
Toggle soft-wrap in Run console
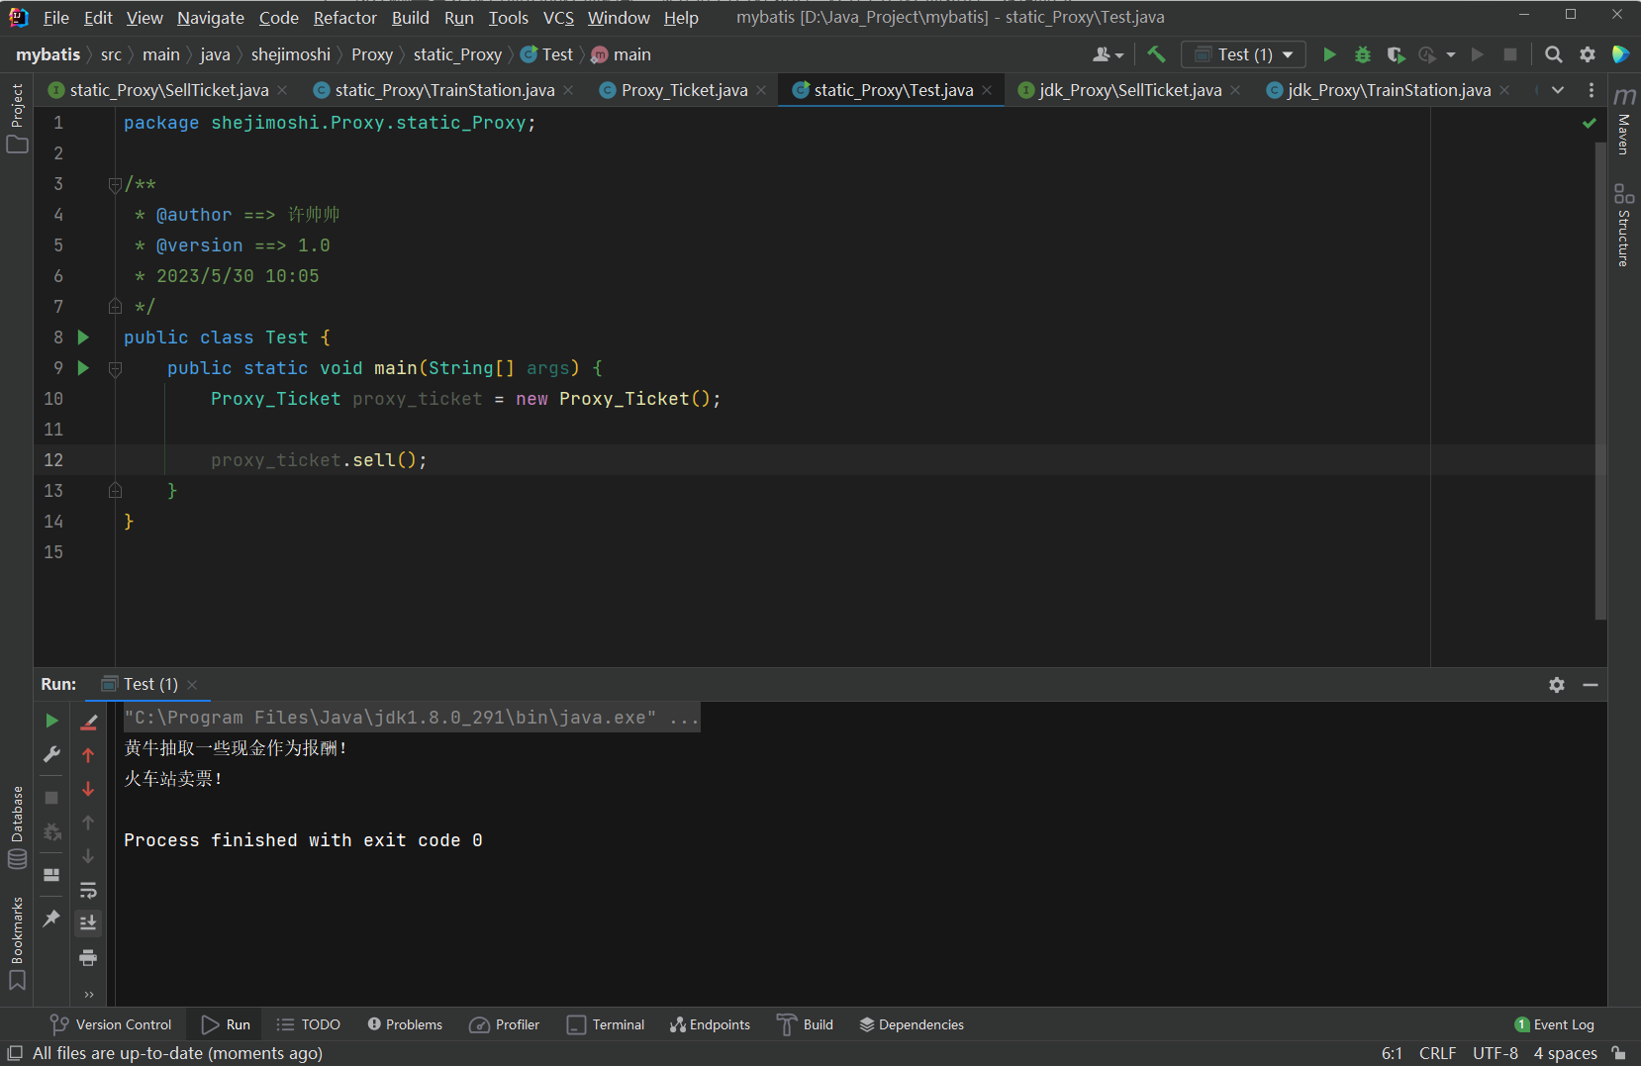(88, 890)
